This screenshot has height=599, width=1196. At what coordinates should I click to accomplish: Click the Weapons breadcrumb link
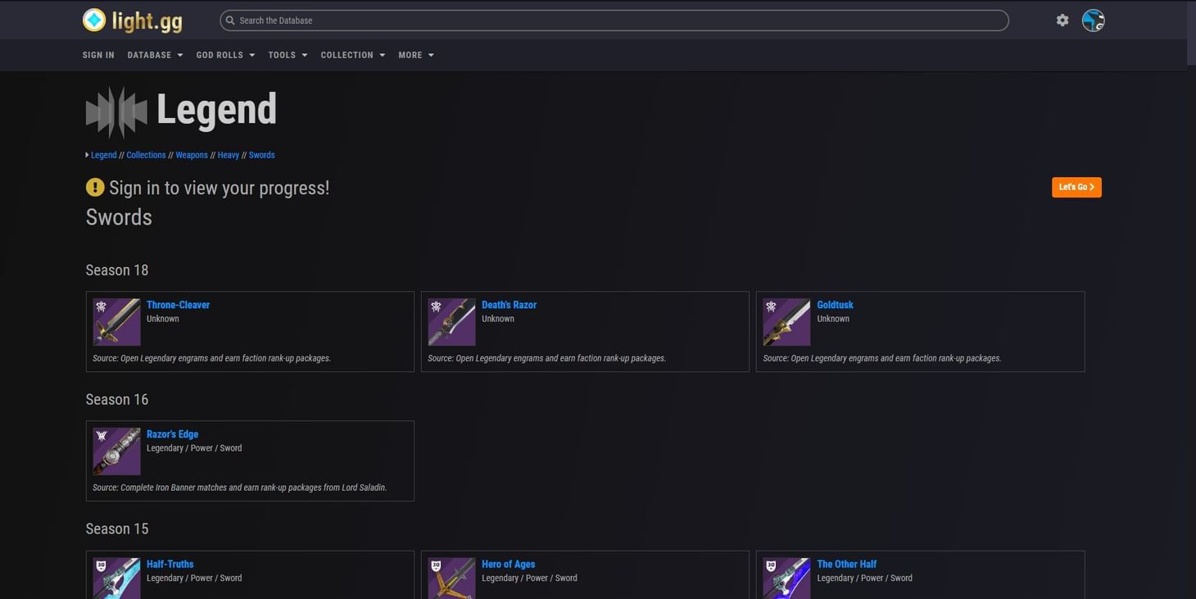[192, 155]
